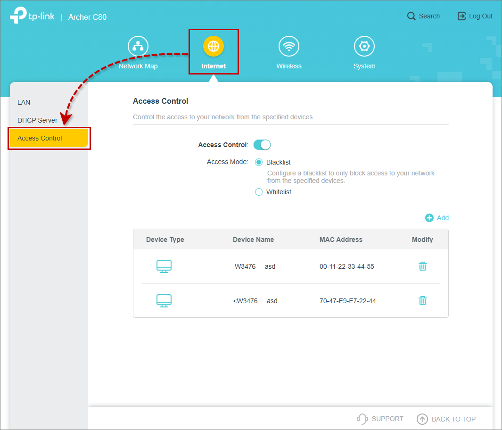Open the DHCP Server sidebar item
Viewport: 502px width, 430px height.
click(37, 120)
